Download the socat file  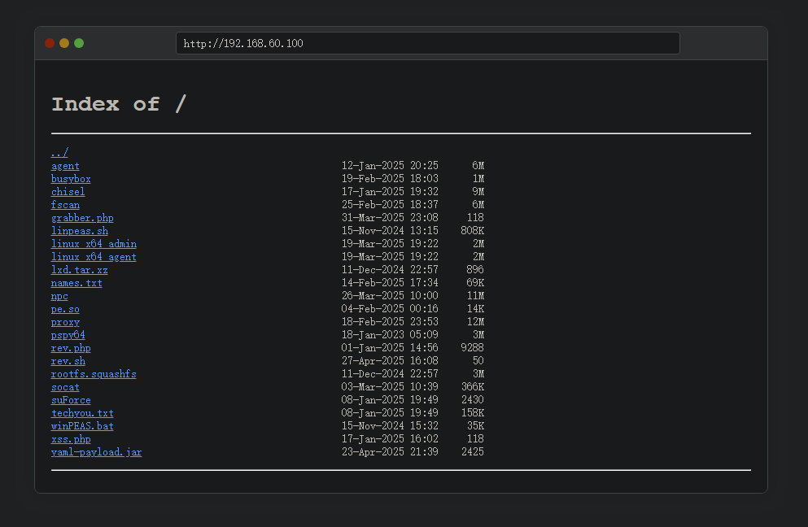(x=65, y=387)
